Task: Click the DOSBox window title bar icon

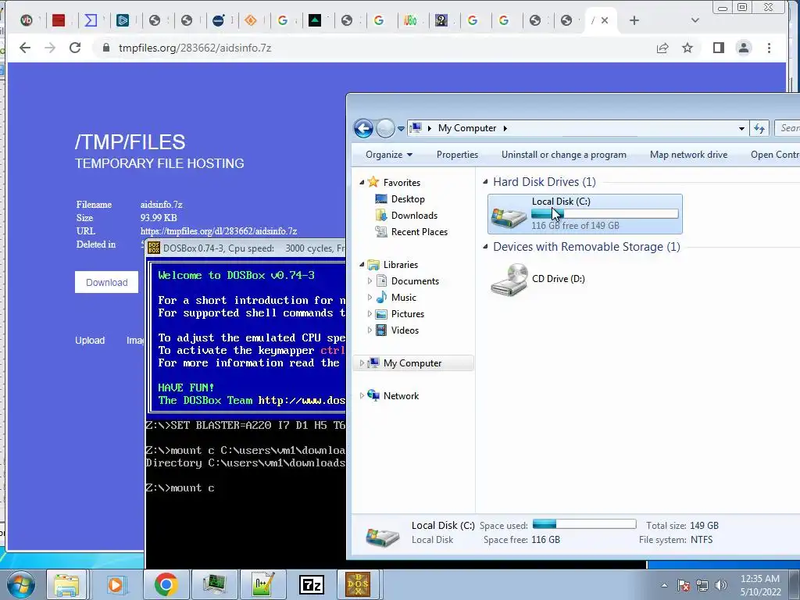Action: (154, 248)
